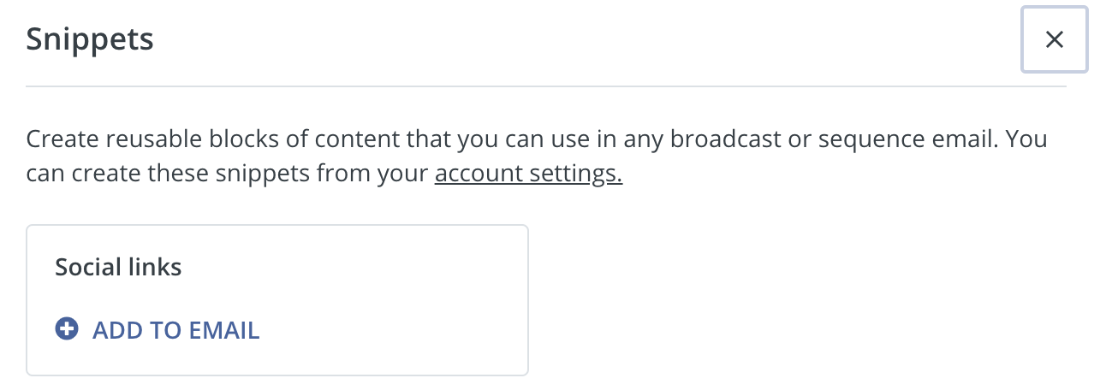Go to account settings to create snippets
Image resolution: width=1106 pixels, height=390 pixels.
click(x=528, y=174)
